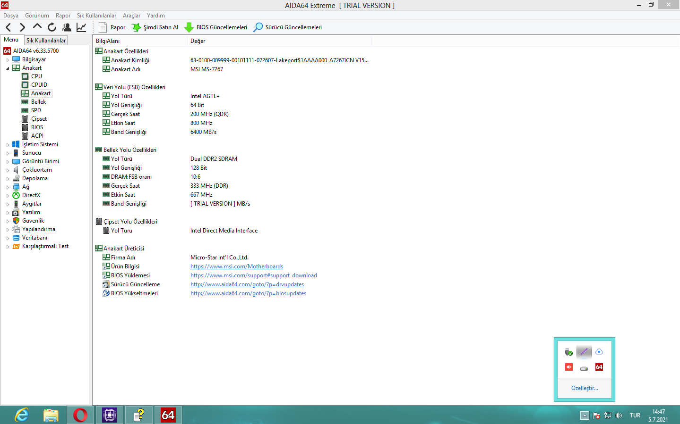680x424 pixels.
Task: Go up one level with Up arrow
Action: tap(37, 27)
